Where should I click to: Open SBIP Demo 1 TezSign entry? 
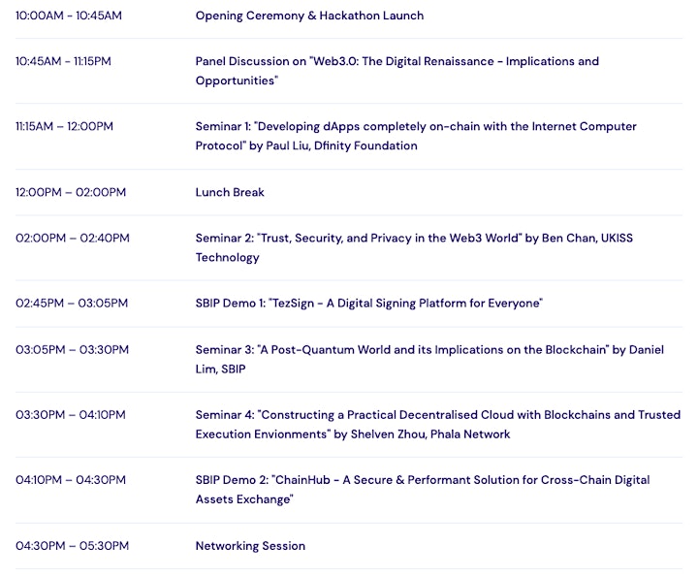coord(369,304)
